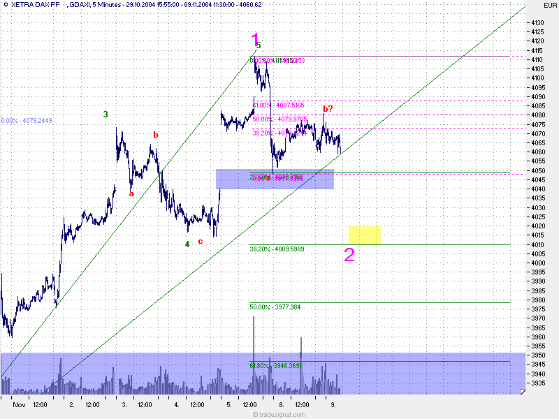Click the yellow target rectangle above wave 2

tap(364, 235)
